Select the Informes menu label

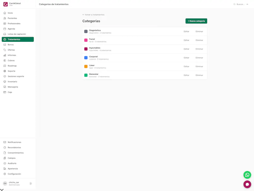12,55
